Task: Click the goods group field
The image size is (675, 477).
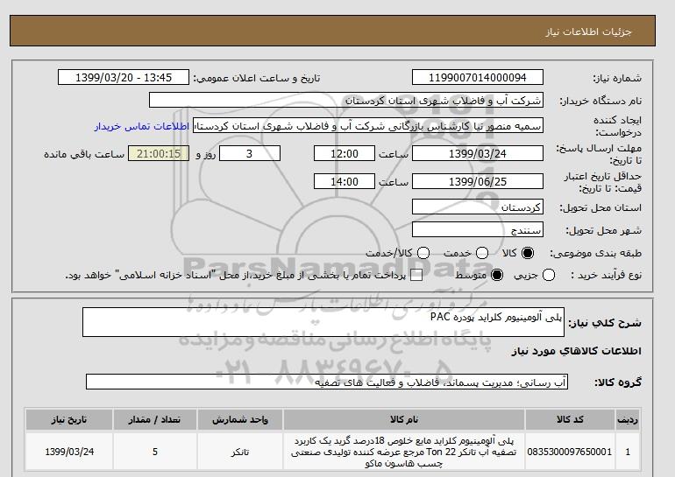Action: tap(327, 382)
